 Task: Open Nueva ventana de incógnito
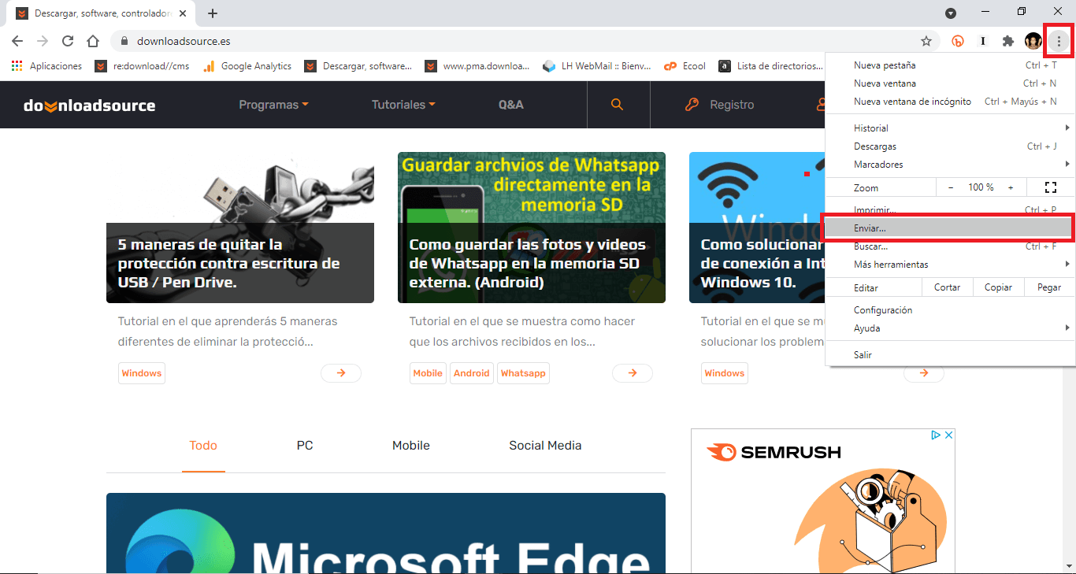[x=950, y=102]
